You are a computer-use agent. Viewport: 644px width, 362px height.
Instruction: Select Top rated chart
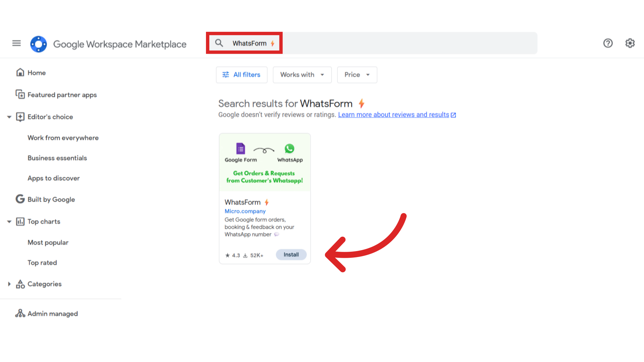pos(42,263)
